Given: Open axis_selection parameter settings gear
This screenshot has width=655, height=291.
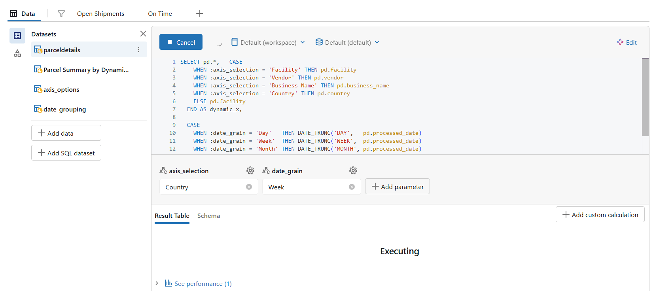Looking at the screenshot, I should (x=250, y=170).
